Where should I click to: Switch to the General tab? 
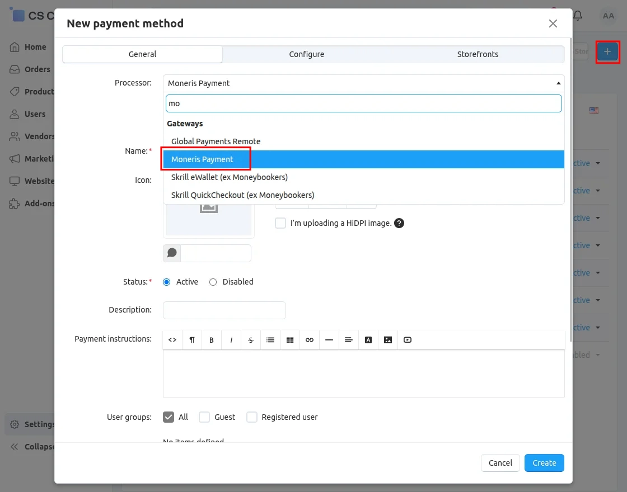(x=142, y=54)
